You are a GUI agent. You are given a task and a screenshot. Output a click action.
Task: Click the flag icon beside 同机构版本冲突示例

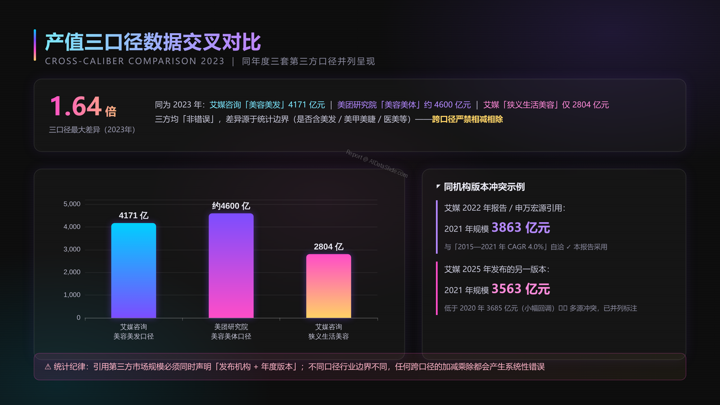click(x=439, y=187)
